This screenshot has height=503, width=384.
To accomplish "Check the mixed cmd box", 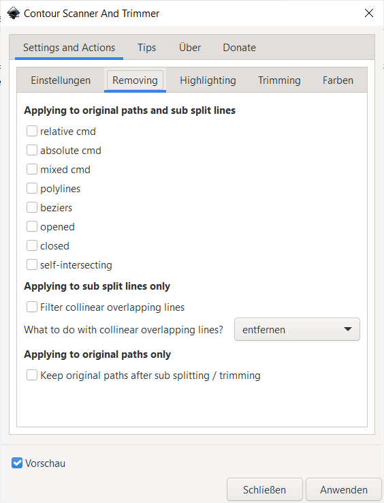I will pos(32,170).
